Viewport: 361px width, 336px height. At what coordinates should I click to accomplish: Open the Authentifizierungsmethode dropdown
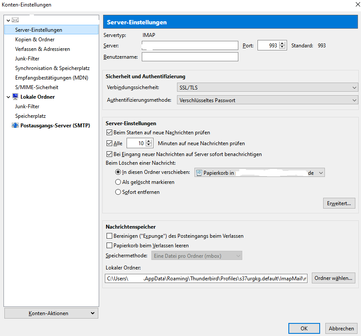point(267,100)
